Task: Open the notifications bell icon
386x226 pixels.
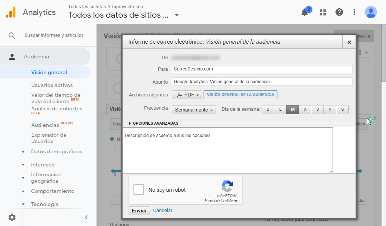Action: [305, 12]
